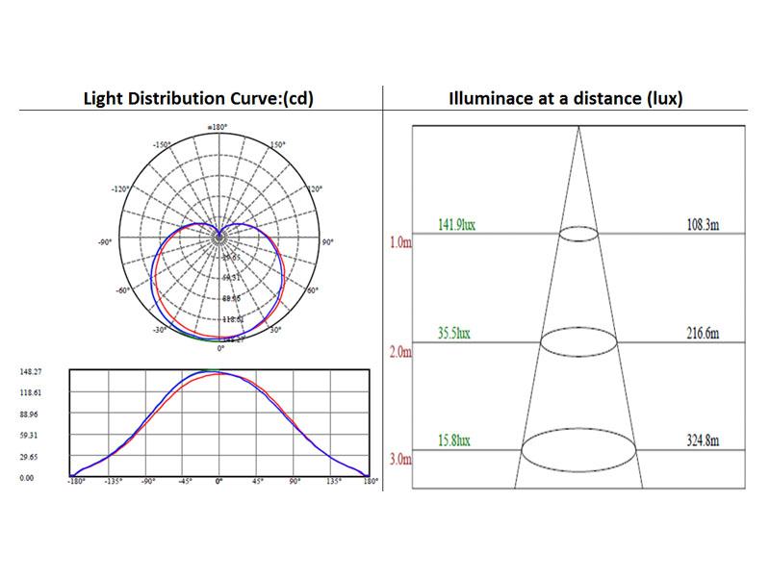Pick the 2.0m distance marker
Screen dimensions: 770x577
pyautogui.click(x=399, y=352)
